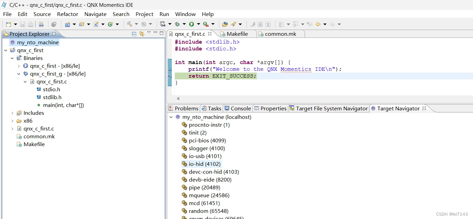Open Project Explorer view menu triangle
Image resolution: width=473 pixels, height=219 pixels.
coord(149,32)
